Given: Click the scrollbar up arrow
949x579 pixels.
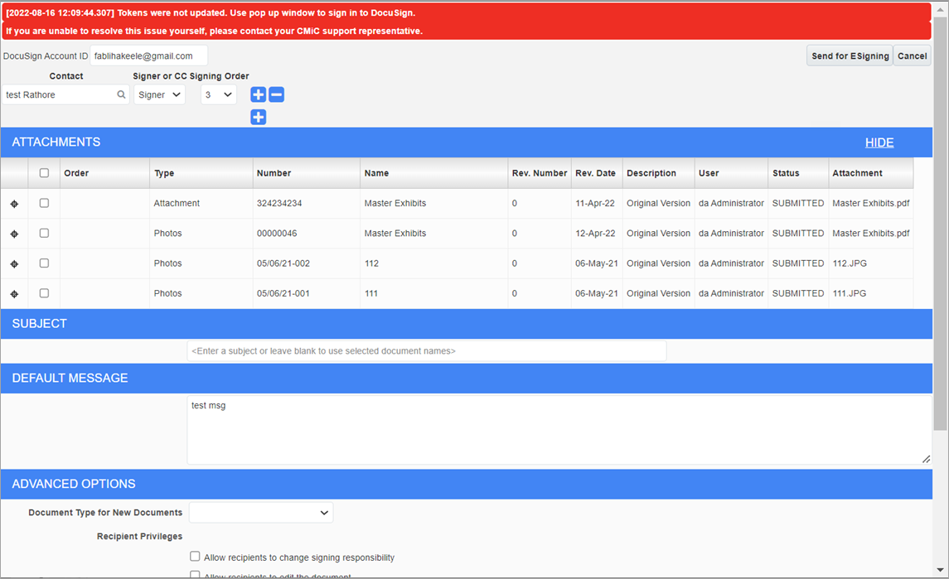Looking at the screenshot, I should 940,10.
